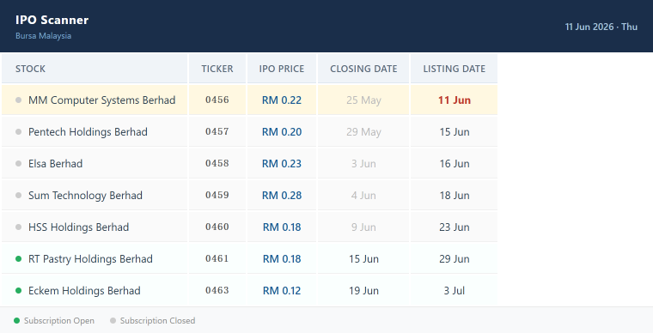
Task: Click the grey status dot beside MM Computer Systems
Action: click(18, 100)
